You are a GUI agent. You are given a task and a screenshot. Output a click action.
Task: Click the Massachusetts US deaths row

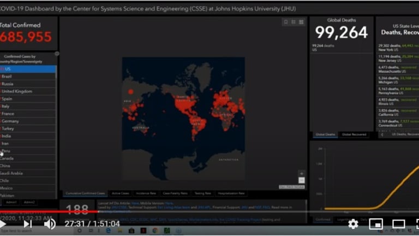pos(398,69)
